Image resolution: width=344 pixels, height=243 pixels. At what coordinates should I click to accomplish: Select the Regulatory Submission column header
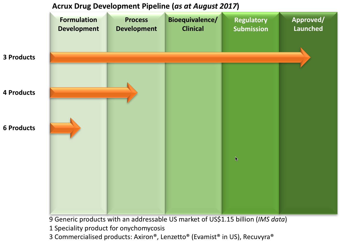250,24
